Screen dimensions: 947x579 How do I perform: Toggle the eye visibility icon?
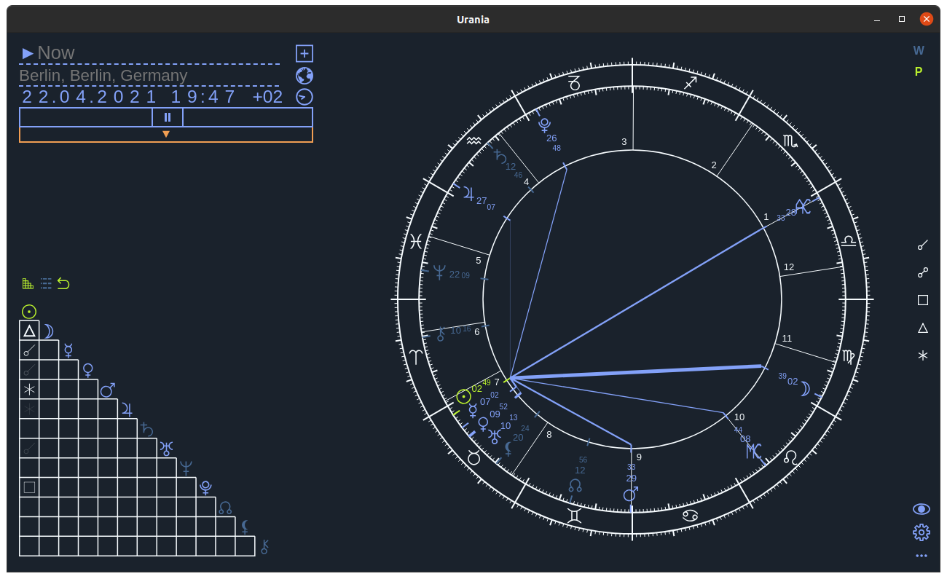tap(922, 509)
